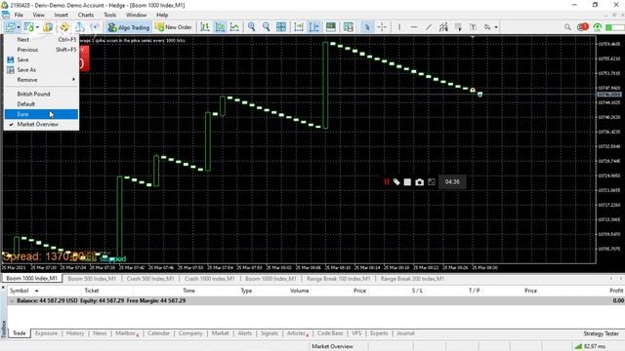Viewport: 625px width, 351px height.
Task: Switch to Crash 1000 Index,M1 chart tab
Action: tap(209, 279)
